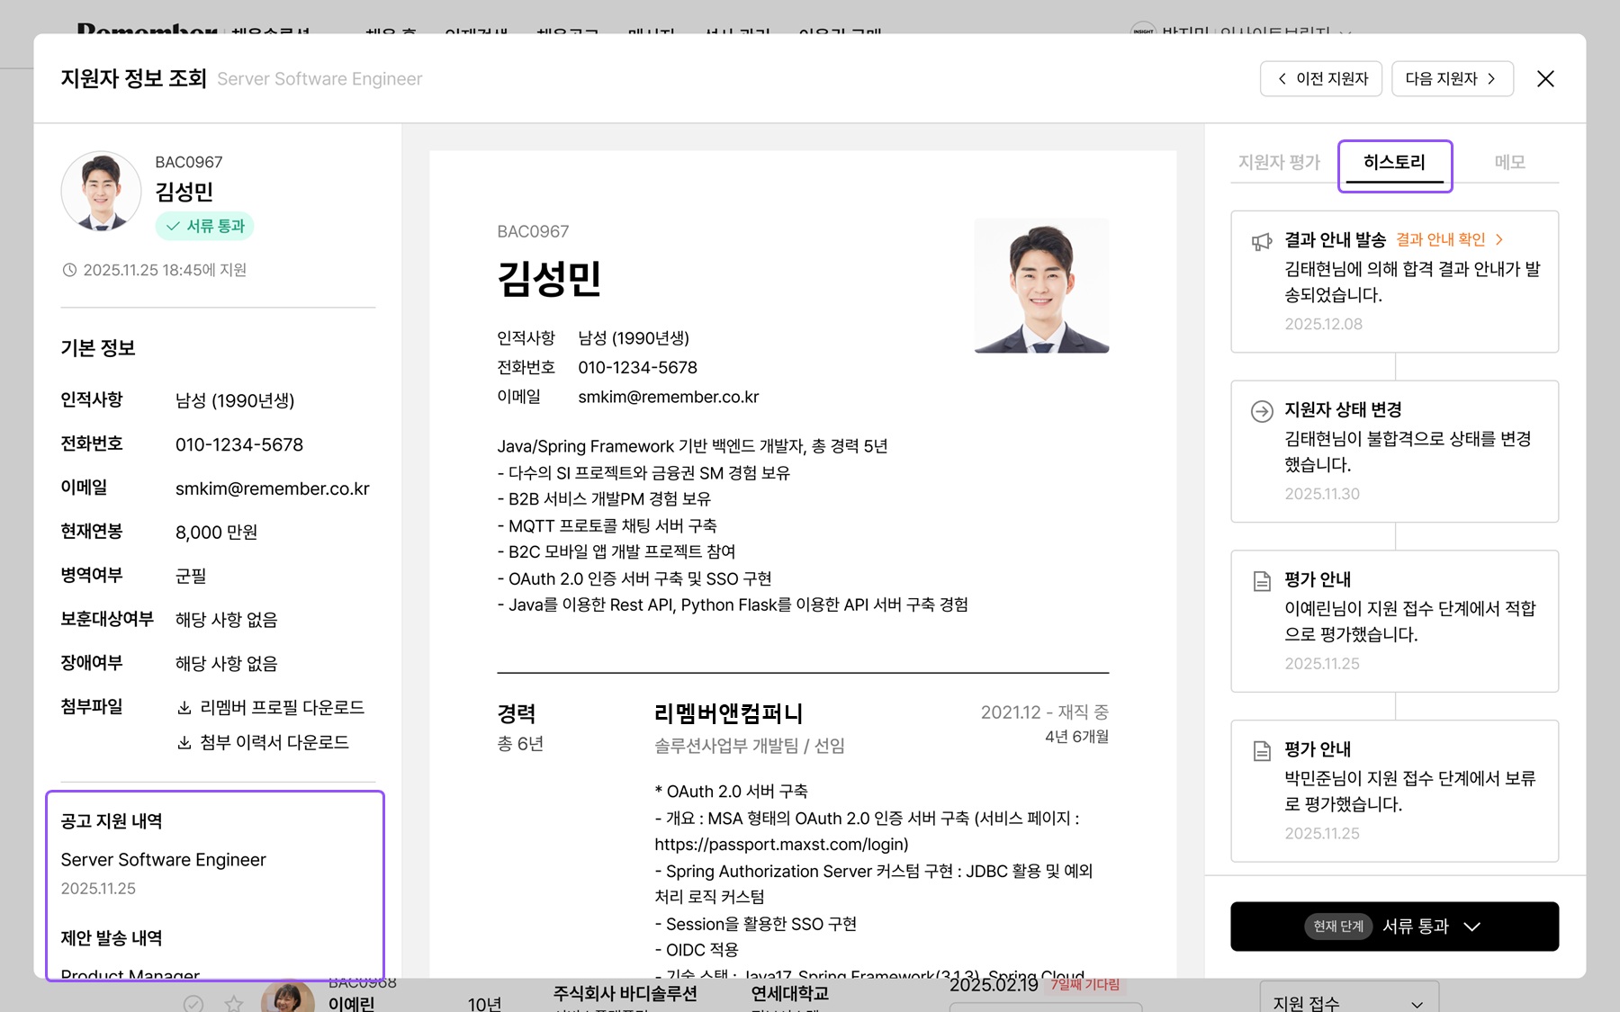
Task: Check the circle checkbox on 이예린's row
Action: coord(193,1005)
